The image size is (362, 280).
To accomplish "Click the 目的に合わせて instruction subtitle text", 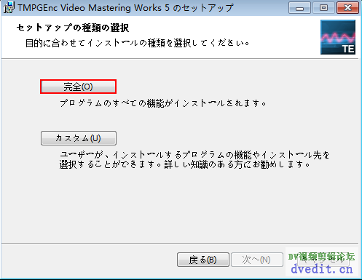I will 138,43.
